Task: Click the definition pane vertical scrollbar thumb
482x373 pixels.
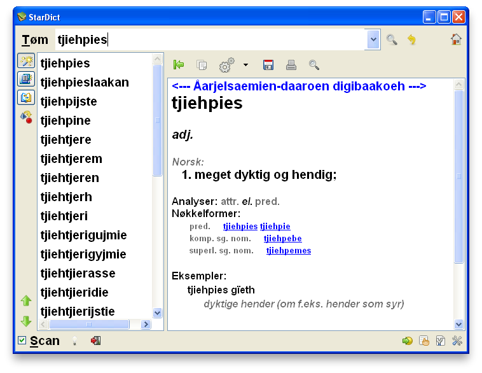Action: click(458, 177)
